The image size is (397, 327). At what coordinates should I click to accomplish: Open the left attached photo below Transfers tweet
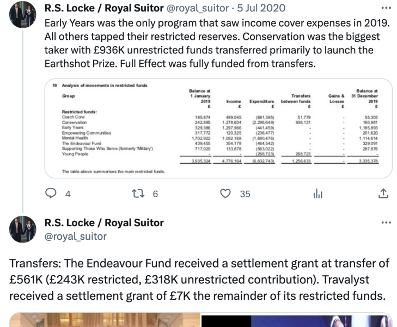click(x=105, y=320)
